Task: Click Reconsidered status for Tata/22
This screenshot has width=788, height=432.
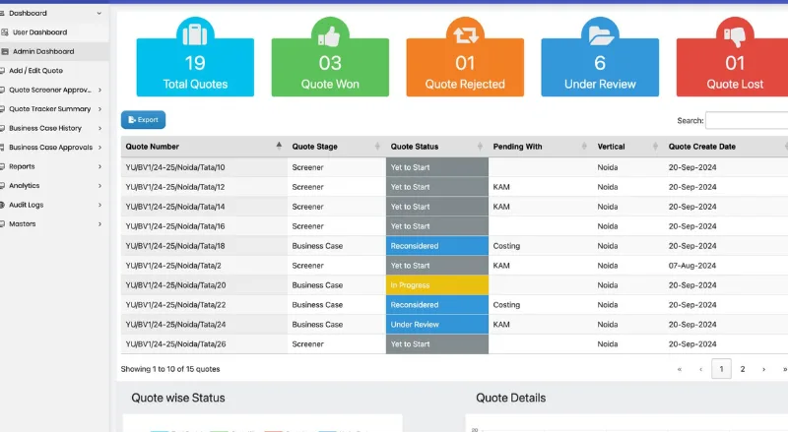Action: pyautogui.click(x=437, y=304)
